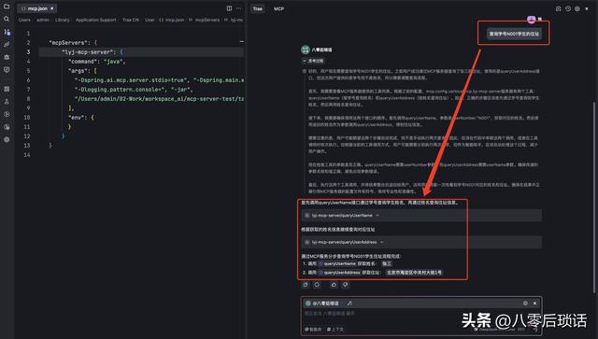Click the user message bubble about N001
This screenshot has height=339, width=598.
click(514, 34)
